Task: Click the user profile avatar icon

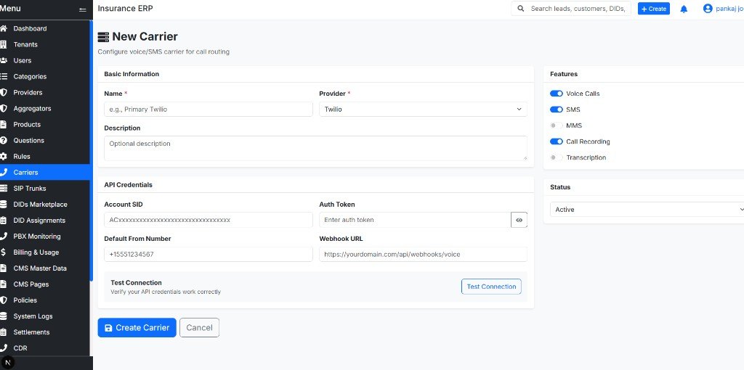Action: (708, 9)
